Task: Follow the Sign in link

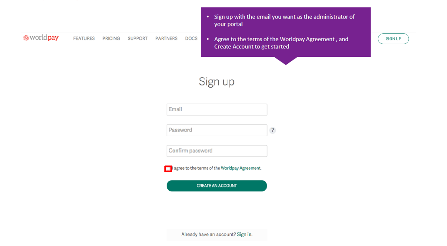Action: (x=244, y=234)
